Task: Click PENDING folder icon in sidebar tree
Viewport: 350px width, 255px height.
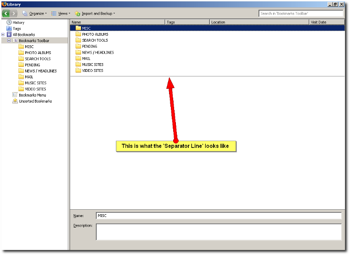Action: point(21,65)
